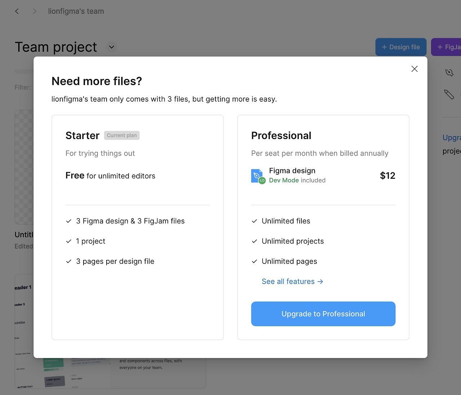Click the Figma design file icon
Screen dimensions: 461x395
click(258, 176)
